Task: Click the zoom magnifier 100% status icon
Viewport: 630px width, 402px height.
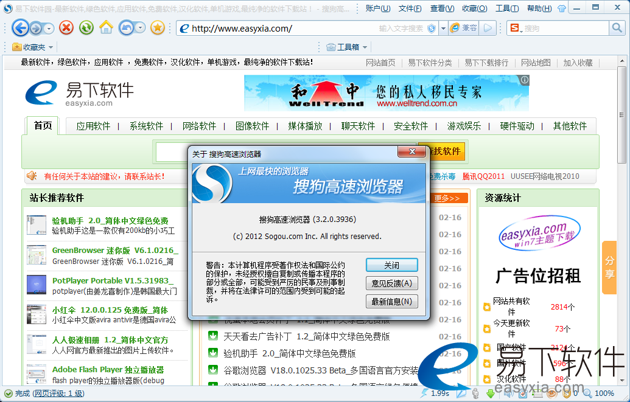Action: point(587,393)
